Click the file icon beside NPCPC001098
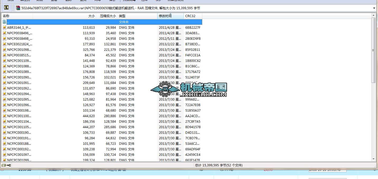The width and height of the screenshot is (378, 179). click(x=4, y=50)
